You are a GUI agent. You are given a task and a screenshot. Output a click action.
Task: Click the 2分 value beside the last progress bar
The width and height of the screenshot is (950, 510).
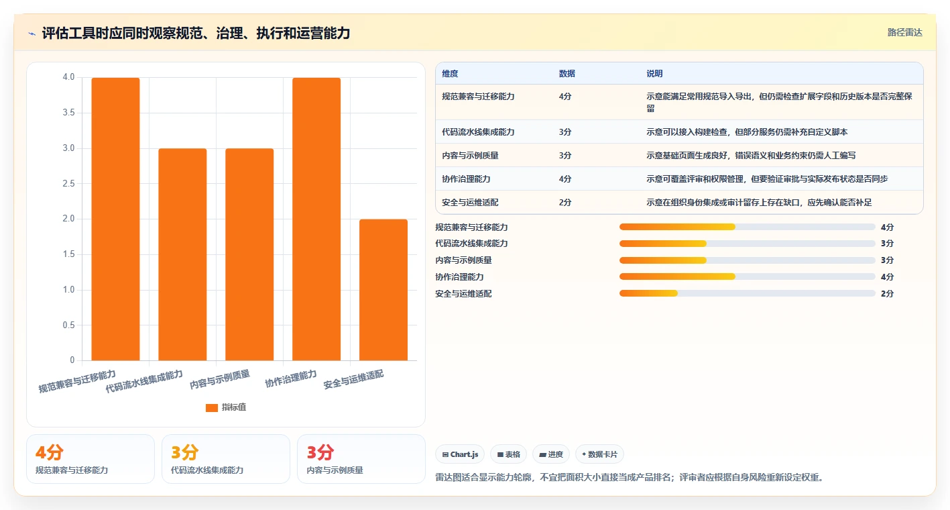pos(887,293)
